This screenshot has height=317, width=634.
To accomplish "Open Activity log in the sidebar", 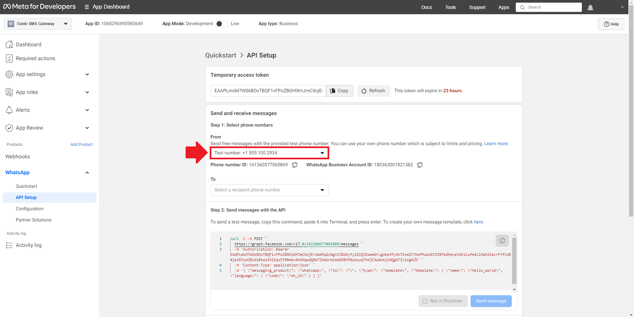I will pos(29,245).
